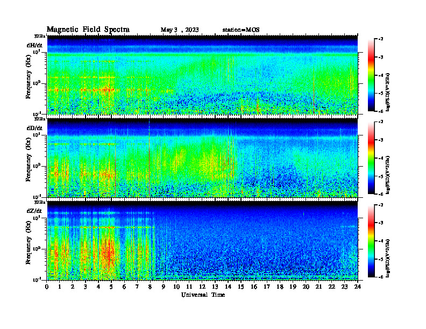Click the "-6" tick on dD/dt color scale
Image resolution: width=426 pixels, height=329 pixels.
point(381,194)
